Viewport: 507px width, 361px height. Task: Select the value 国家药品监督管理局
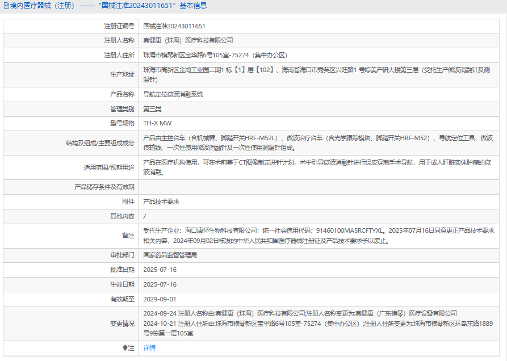170,255
